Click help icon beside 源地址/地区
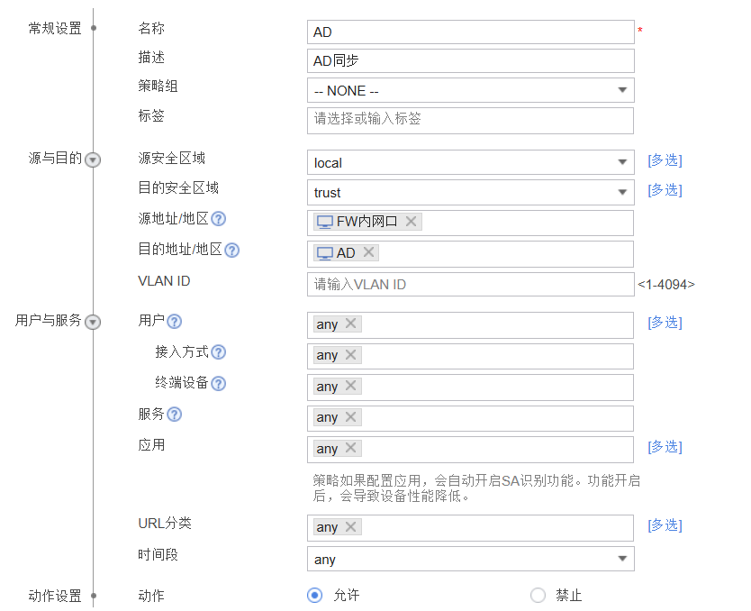Screen dimensions: 751x611 pyautogui.click(x=218, y=219)
